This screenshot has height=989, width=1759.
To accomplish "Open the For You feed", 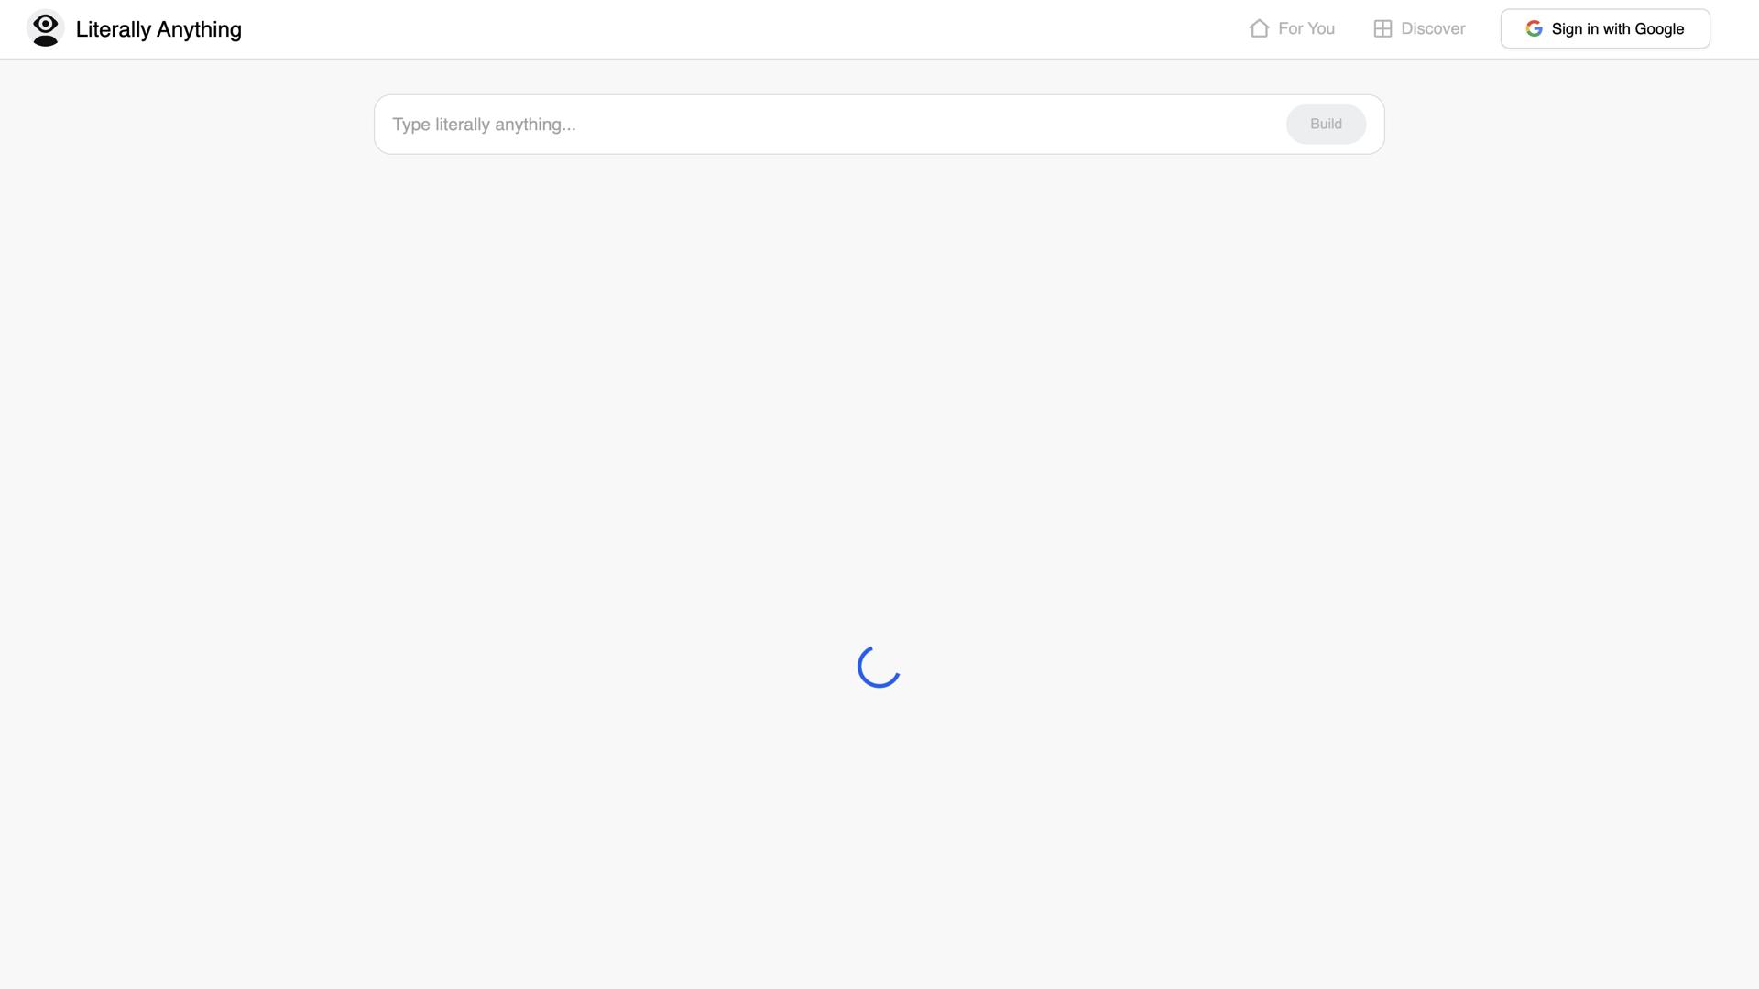I will point(1292,28).
